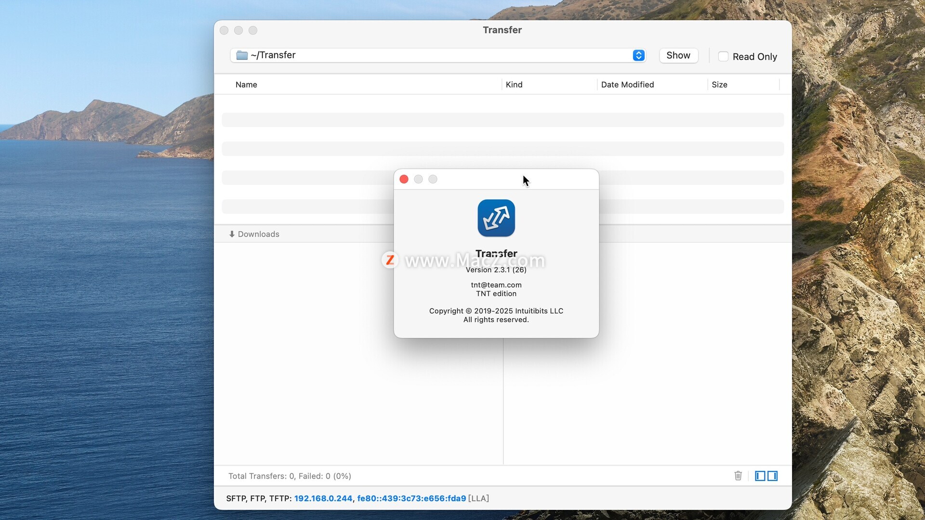Click the trash icon to clear transfers
Viewport: 925px width, 520px height.
point(738,476)
